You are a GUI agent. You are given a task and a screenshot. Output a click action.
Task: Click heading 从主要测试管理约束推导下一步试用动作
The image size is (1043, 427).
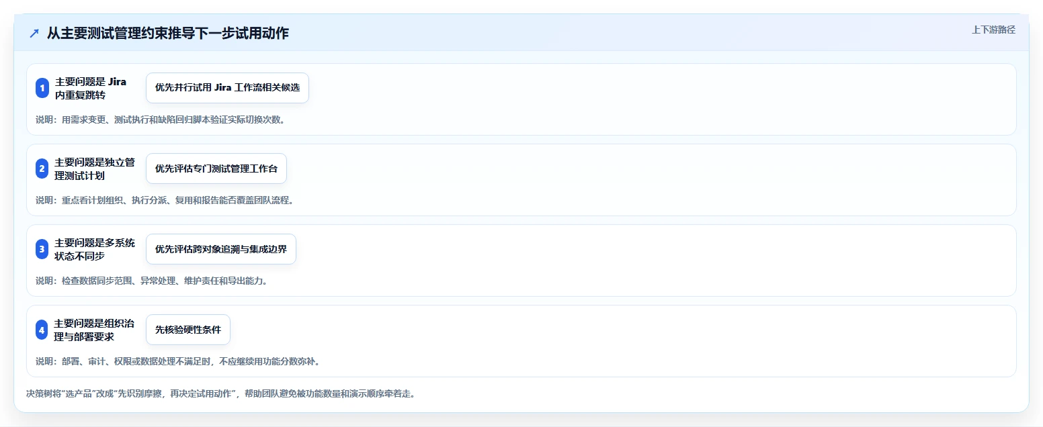168,34
